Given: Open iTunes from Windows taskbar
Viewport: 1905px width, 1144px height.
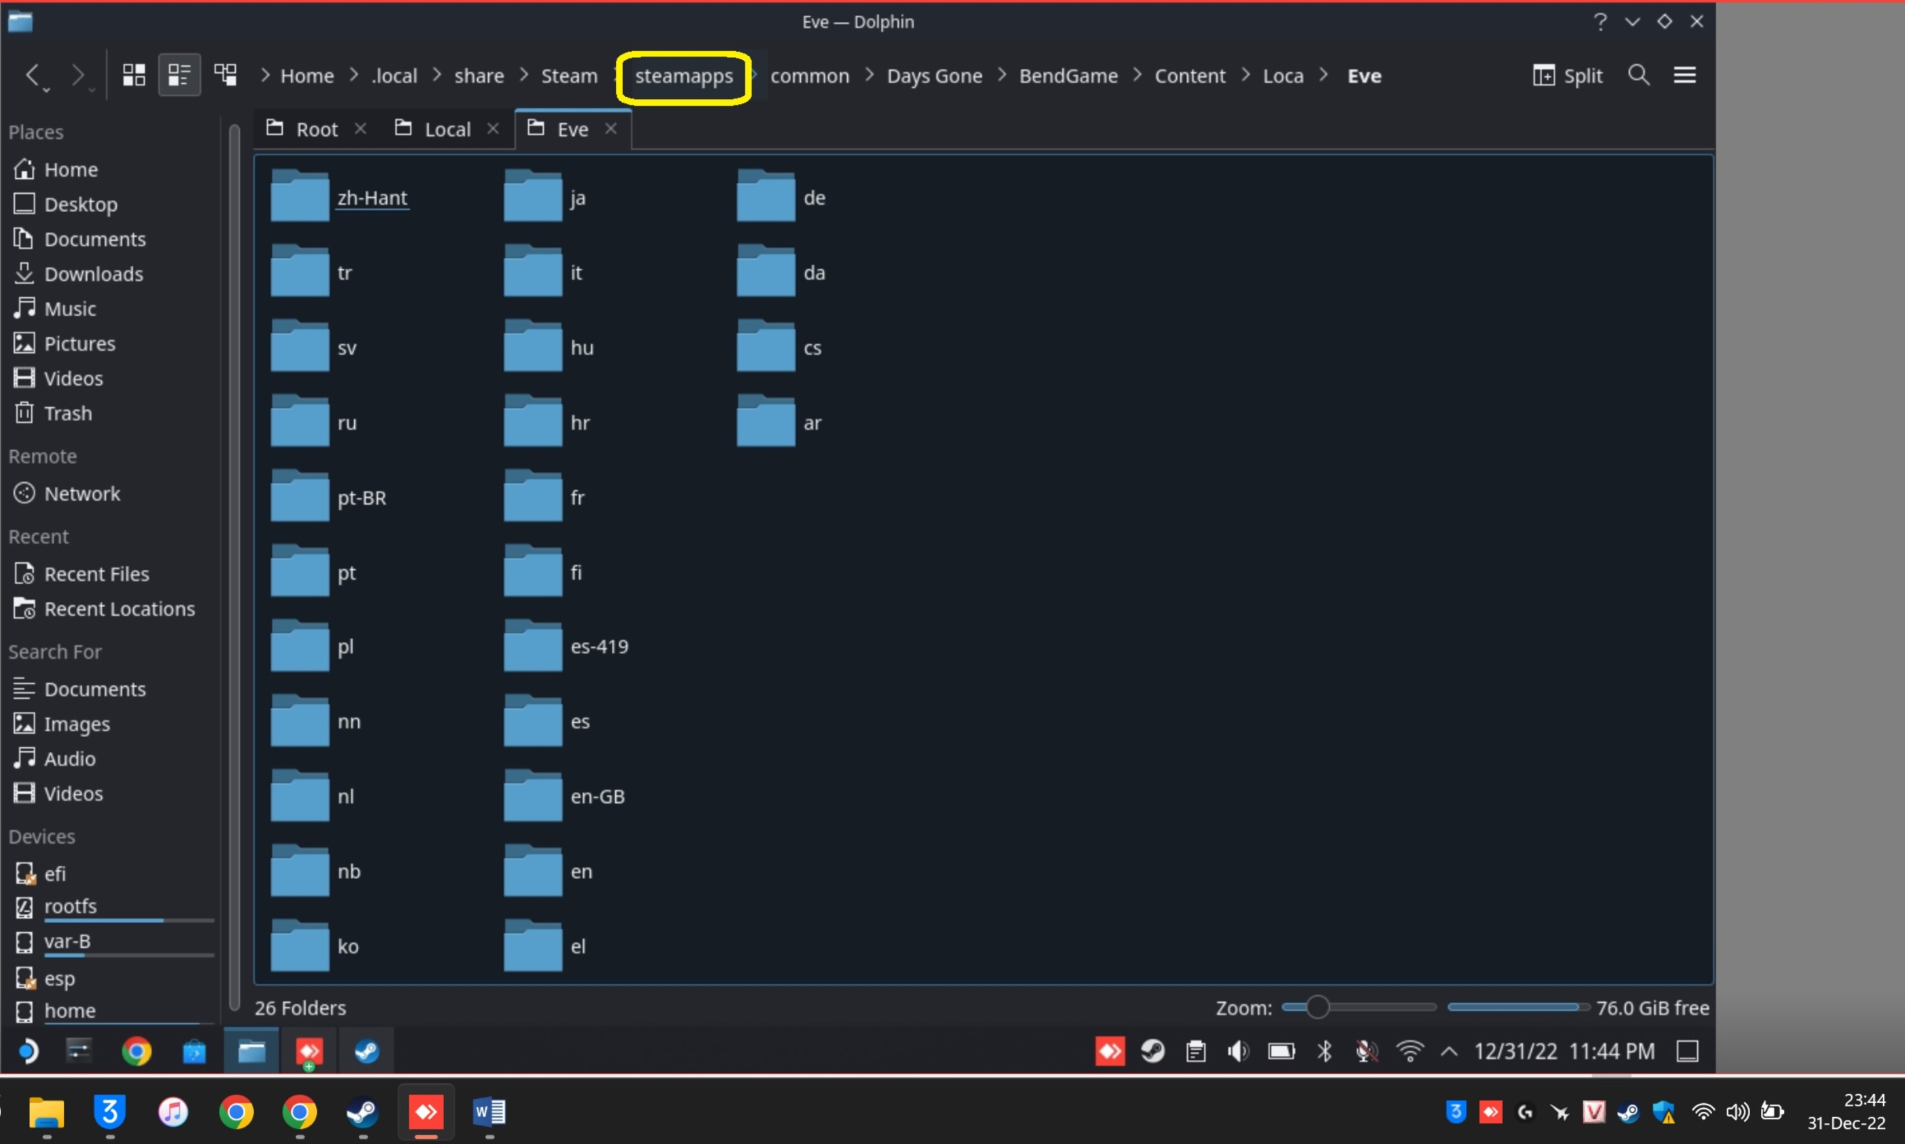Looking at the screenshot, I should [x=173, y=1112].
